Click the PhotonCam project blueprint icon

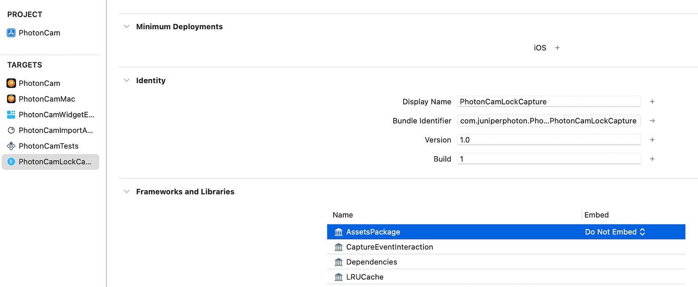click(11, 33)
